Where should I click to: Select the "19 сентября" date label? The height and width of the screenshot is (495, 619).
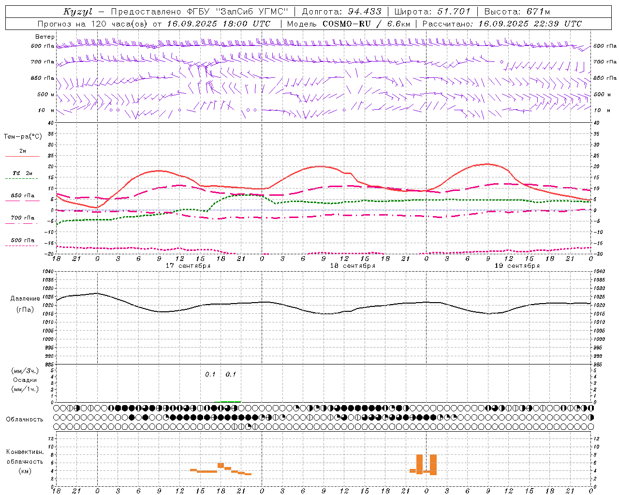pos(517,266)
